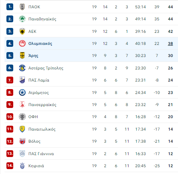Click the Παναθηναϊκός green shamrock crest

[22, 19]
